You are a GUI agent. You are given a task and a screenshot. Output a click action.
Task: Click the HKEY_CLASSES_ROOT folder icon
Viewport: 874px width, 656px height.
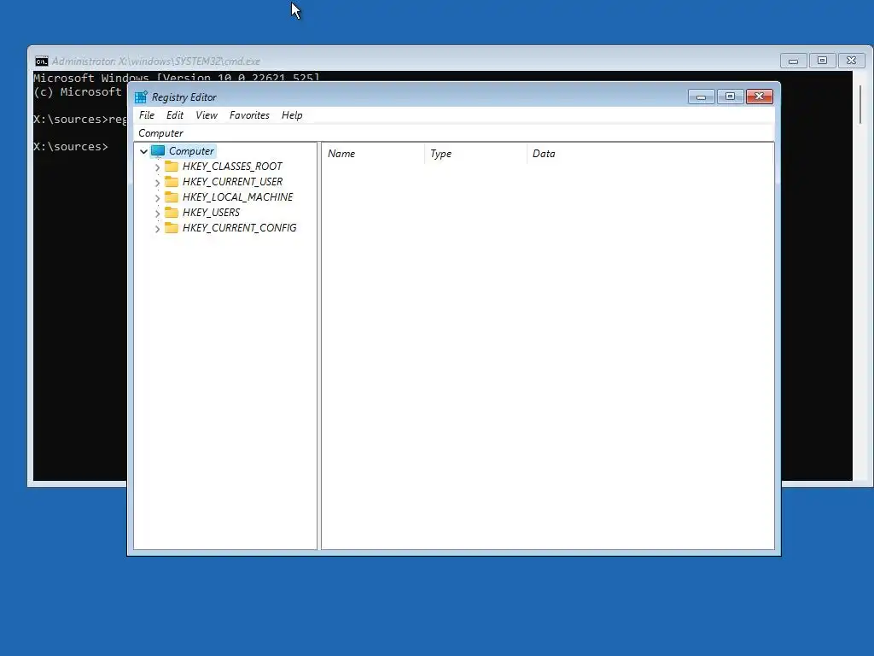172,167
